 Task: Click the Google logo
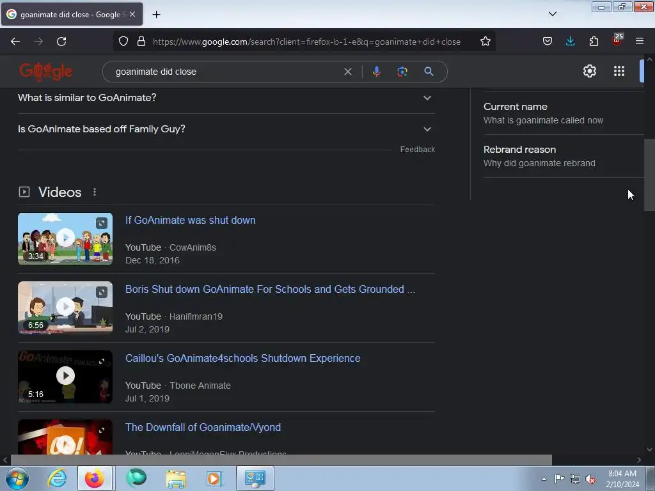tap(46, 72)
